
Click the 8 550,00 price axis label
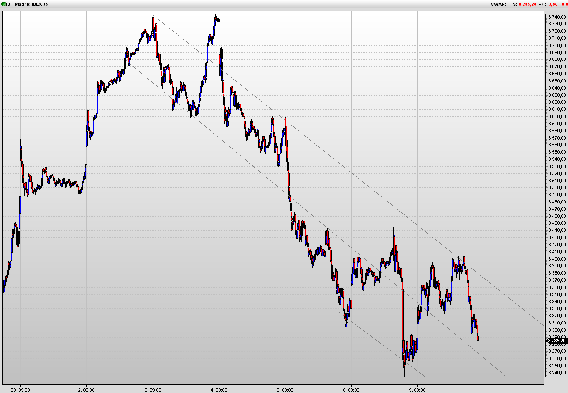point(557,152)
